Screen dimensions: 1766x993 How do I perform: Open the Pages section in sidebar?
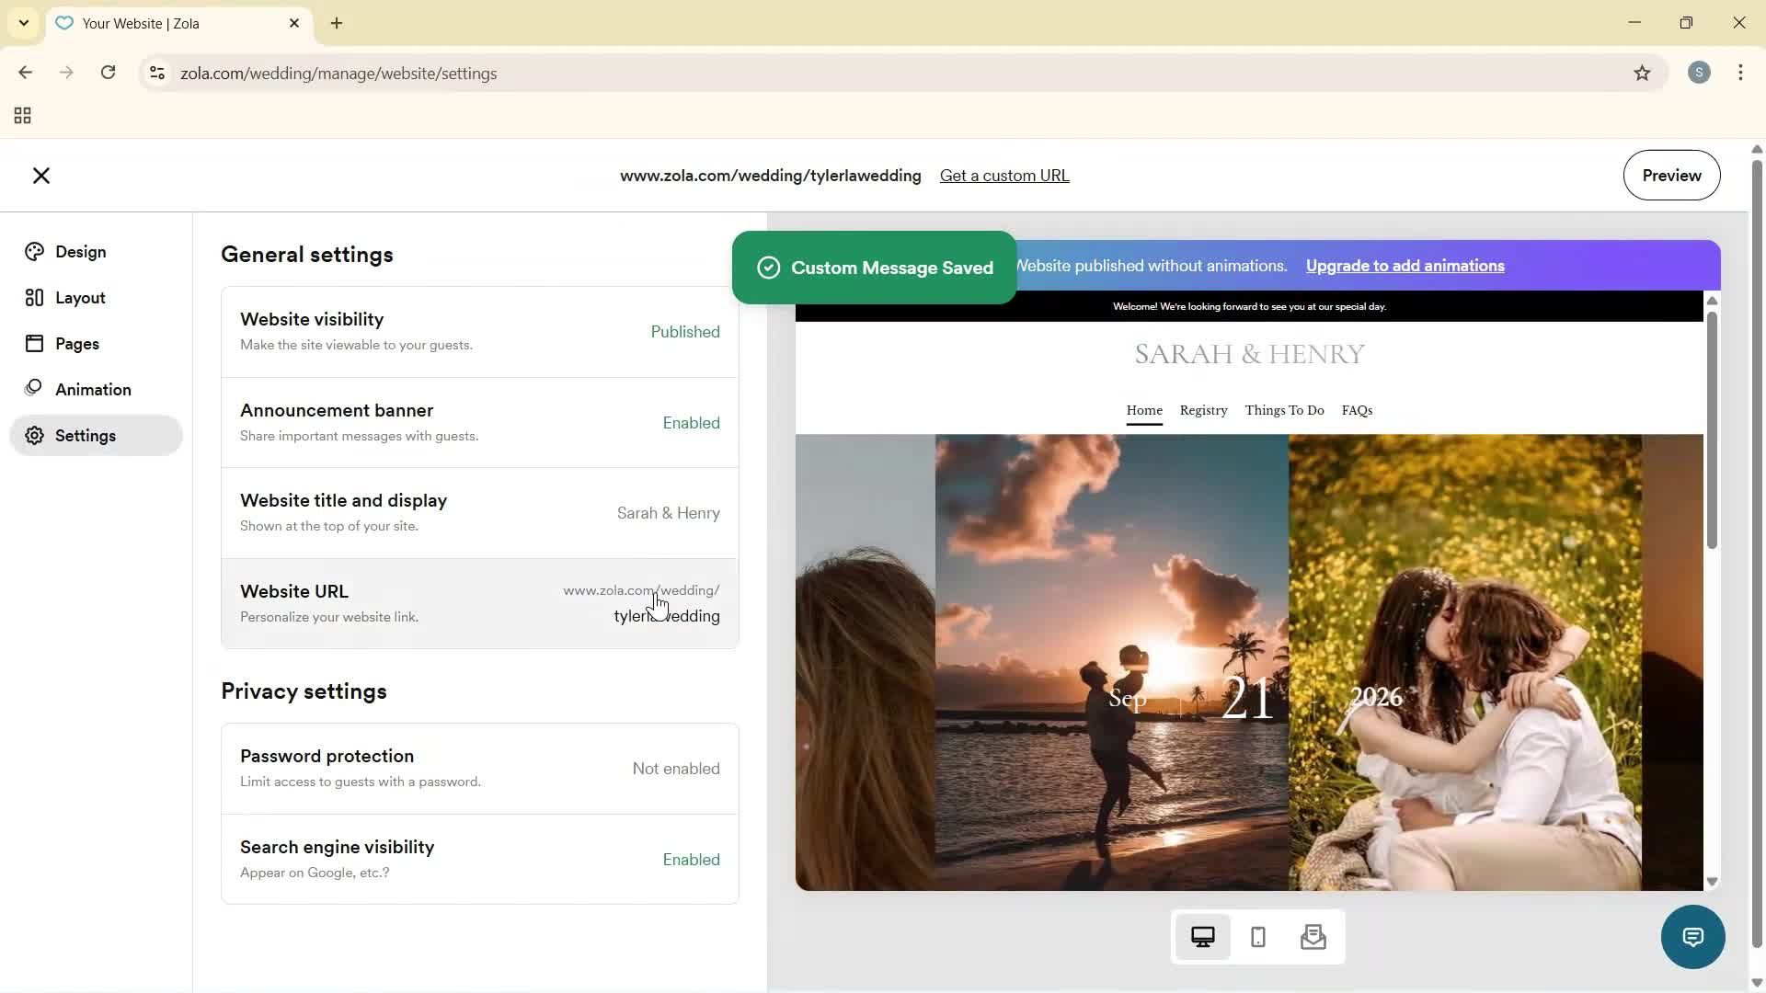34,343
